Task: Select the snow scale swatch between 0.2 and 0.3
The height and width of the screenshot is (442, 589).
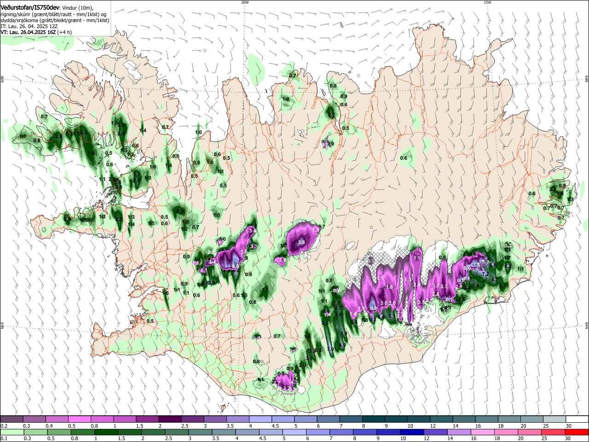Action: point(12,419)
